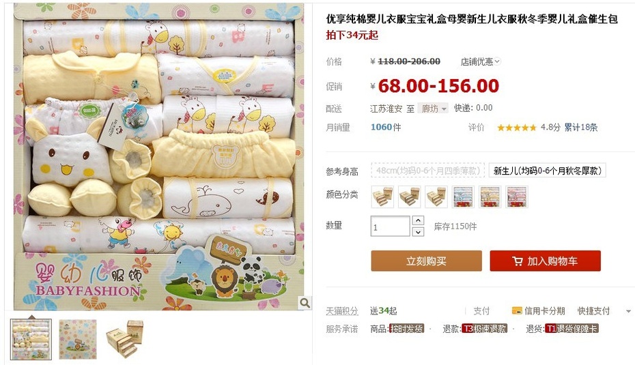Click 按时发货 service badge
This screenshot has width=635, height=365.
point(406,329)
